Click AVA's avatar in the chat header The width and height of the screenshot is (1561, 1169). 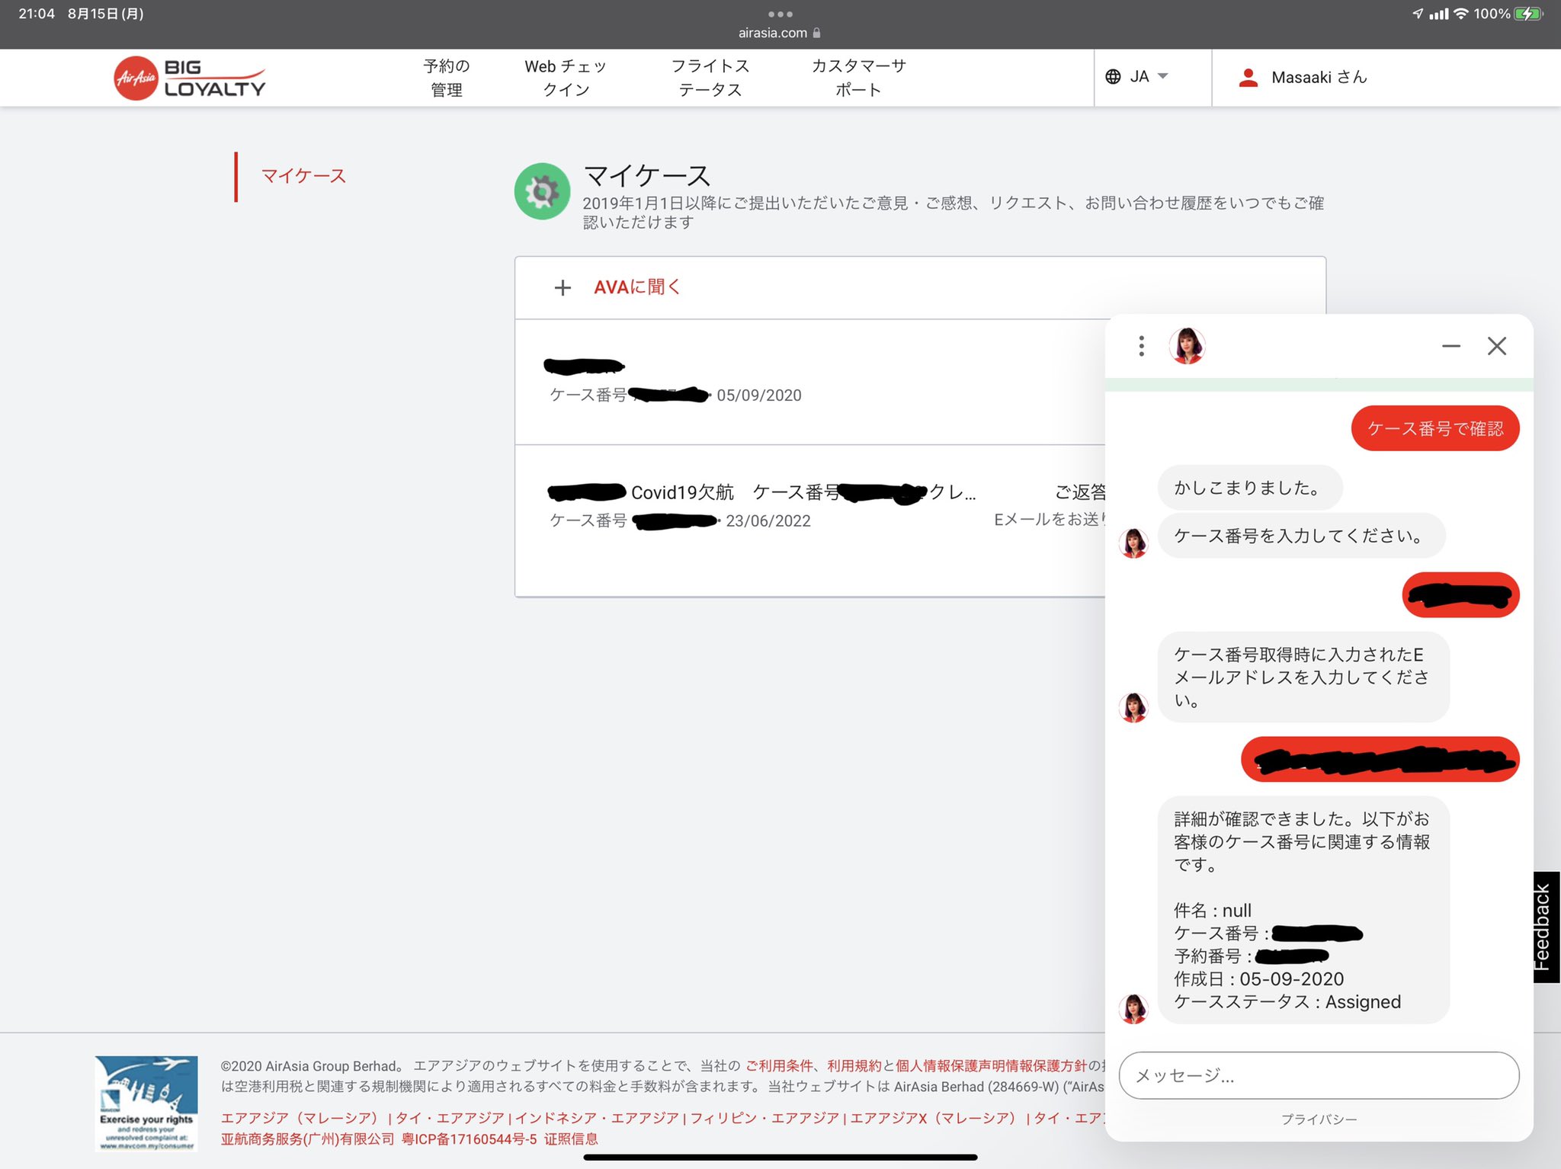click(1186, 345)
